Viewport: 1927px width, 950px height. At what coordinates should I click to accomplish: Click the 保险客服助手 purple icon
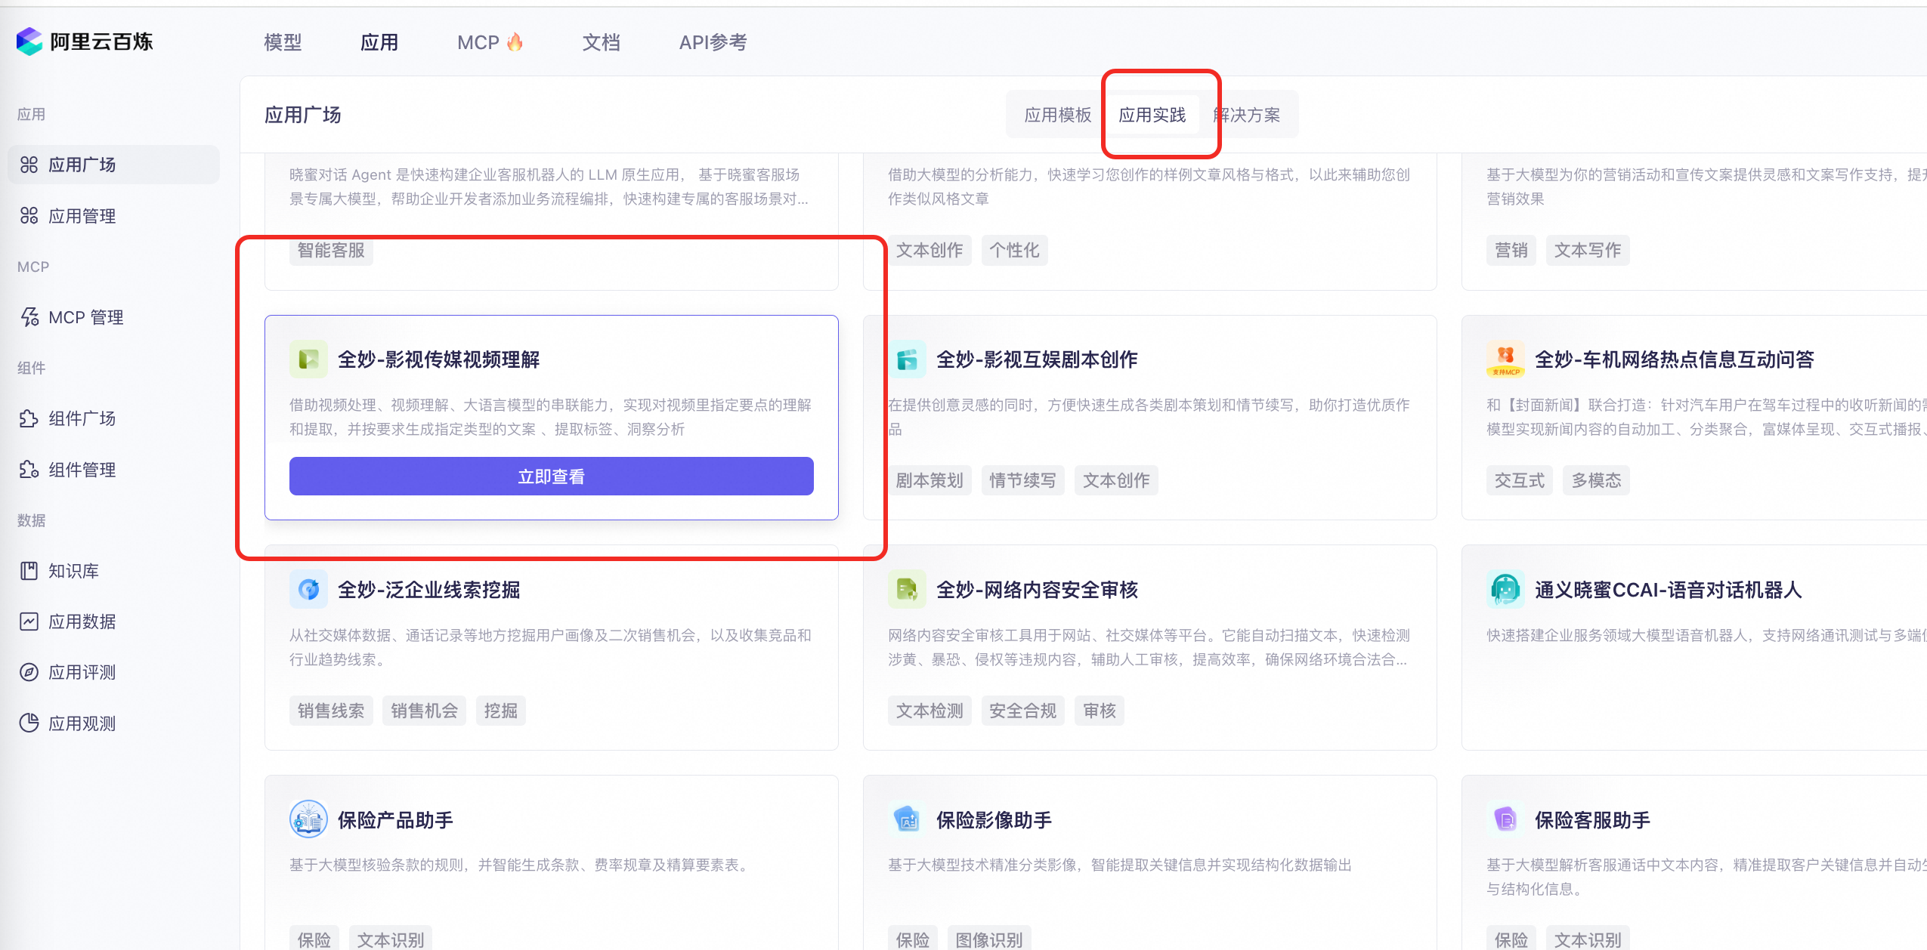(x=1505, y=819)
